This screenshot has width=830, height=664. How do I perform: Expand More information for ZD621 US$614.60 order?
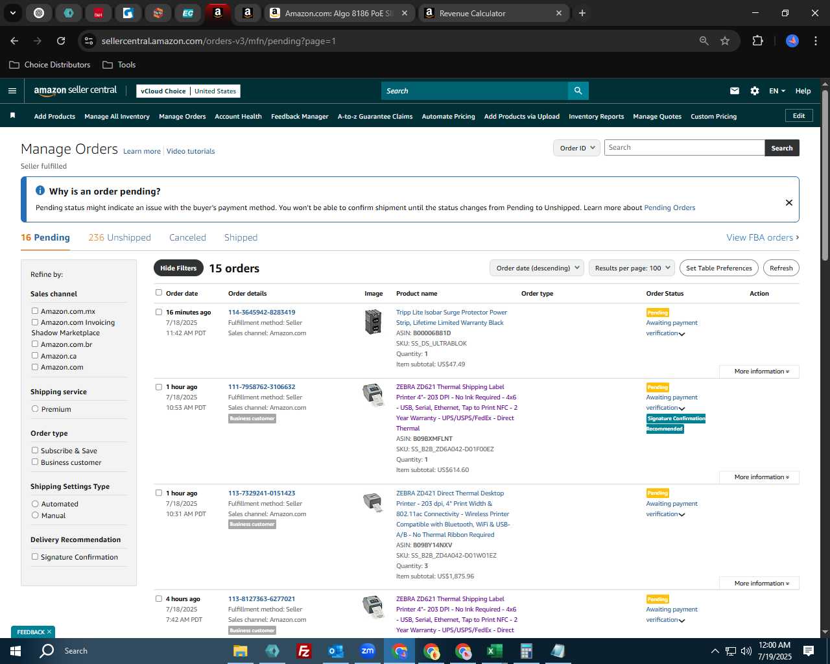pos(759,477)
